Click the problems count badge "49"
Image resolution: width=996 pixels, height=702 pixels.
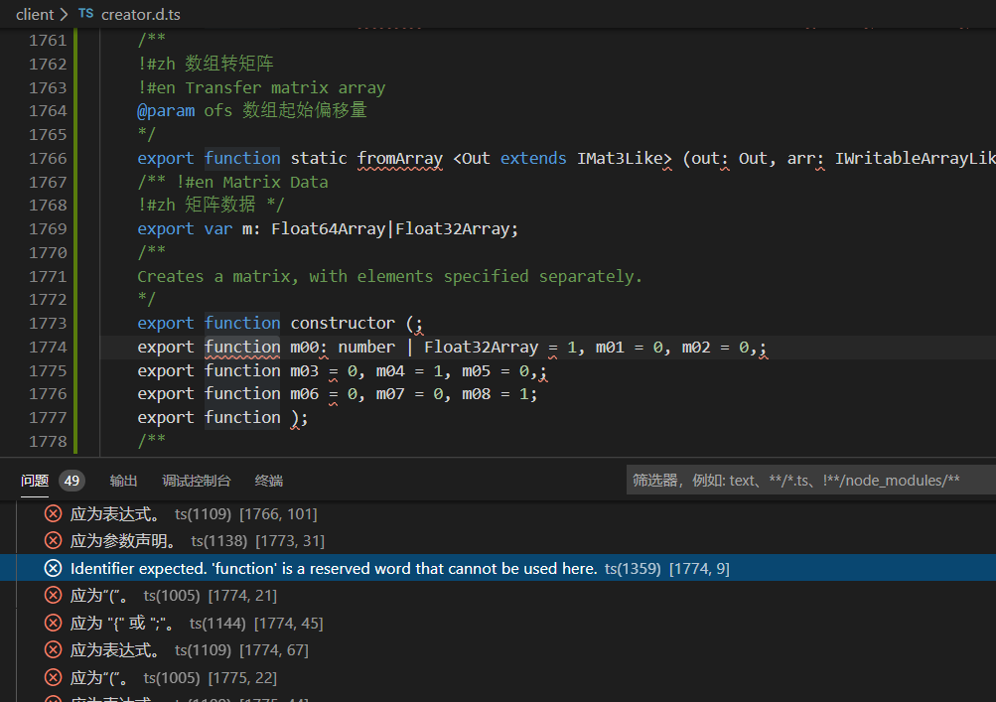pyautogui.click(x=71, y=481)
